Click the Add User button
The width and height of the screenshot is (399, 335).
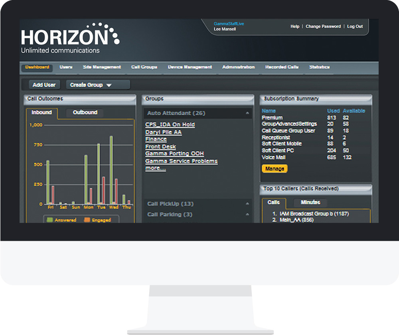pos(44,85)
